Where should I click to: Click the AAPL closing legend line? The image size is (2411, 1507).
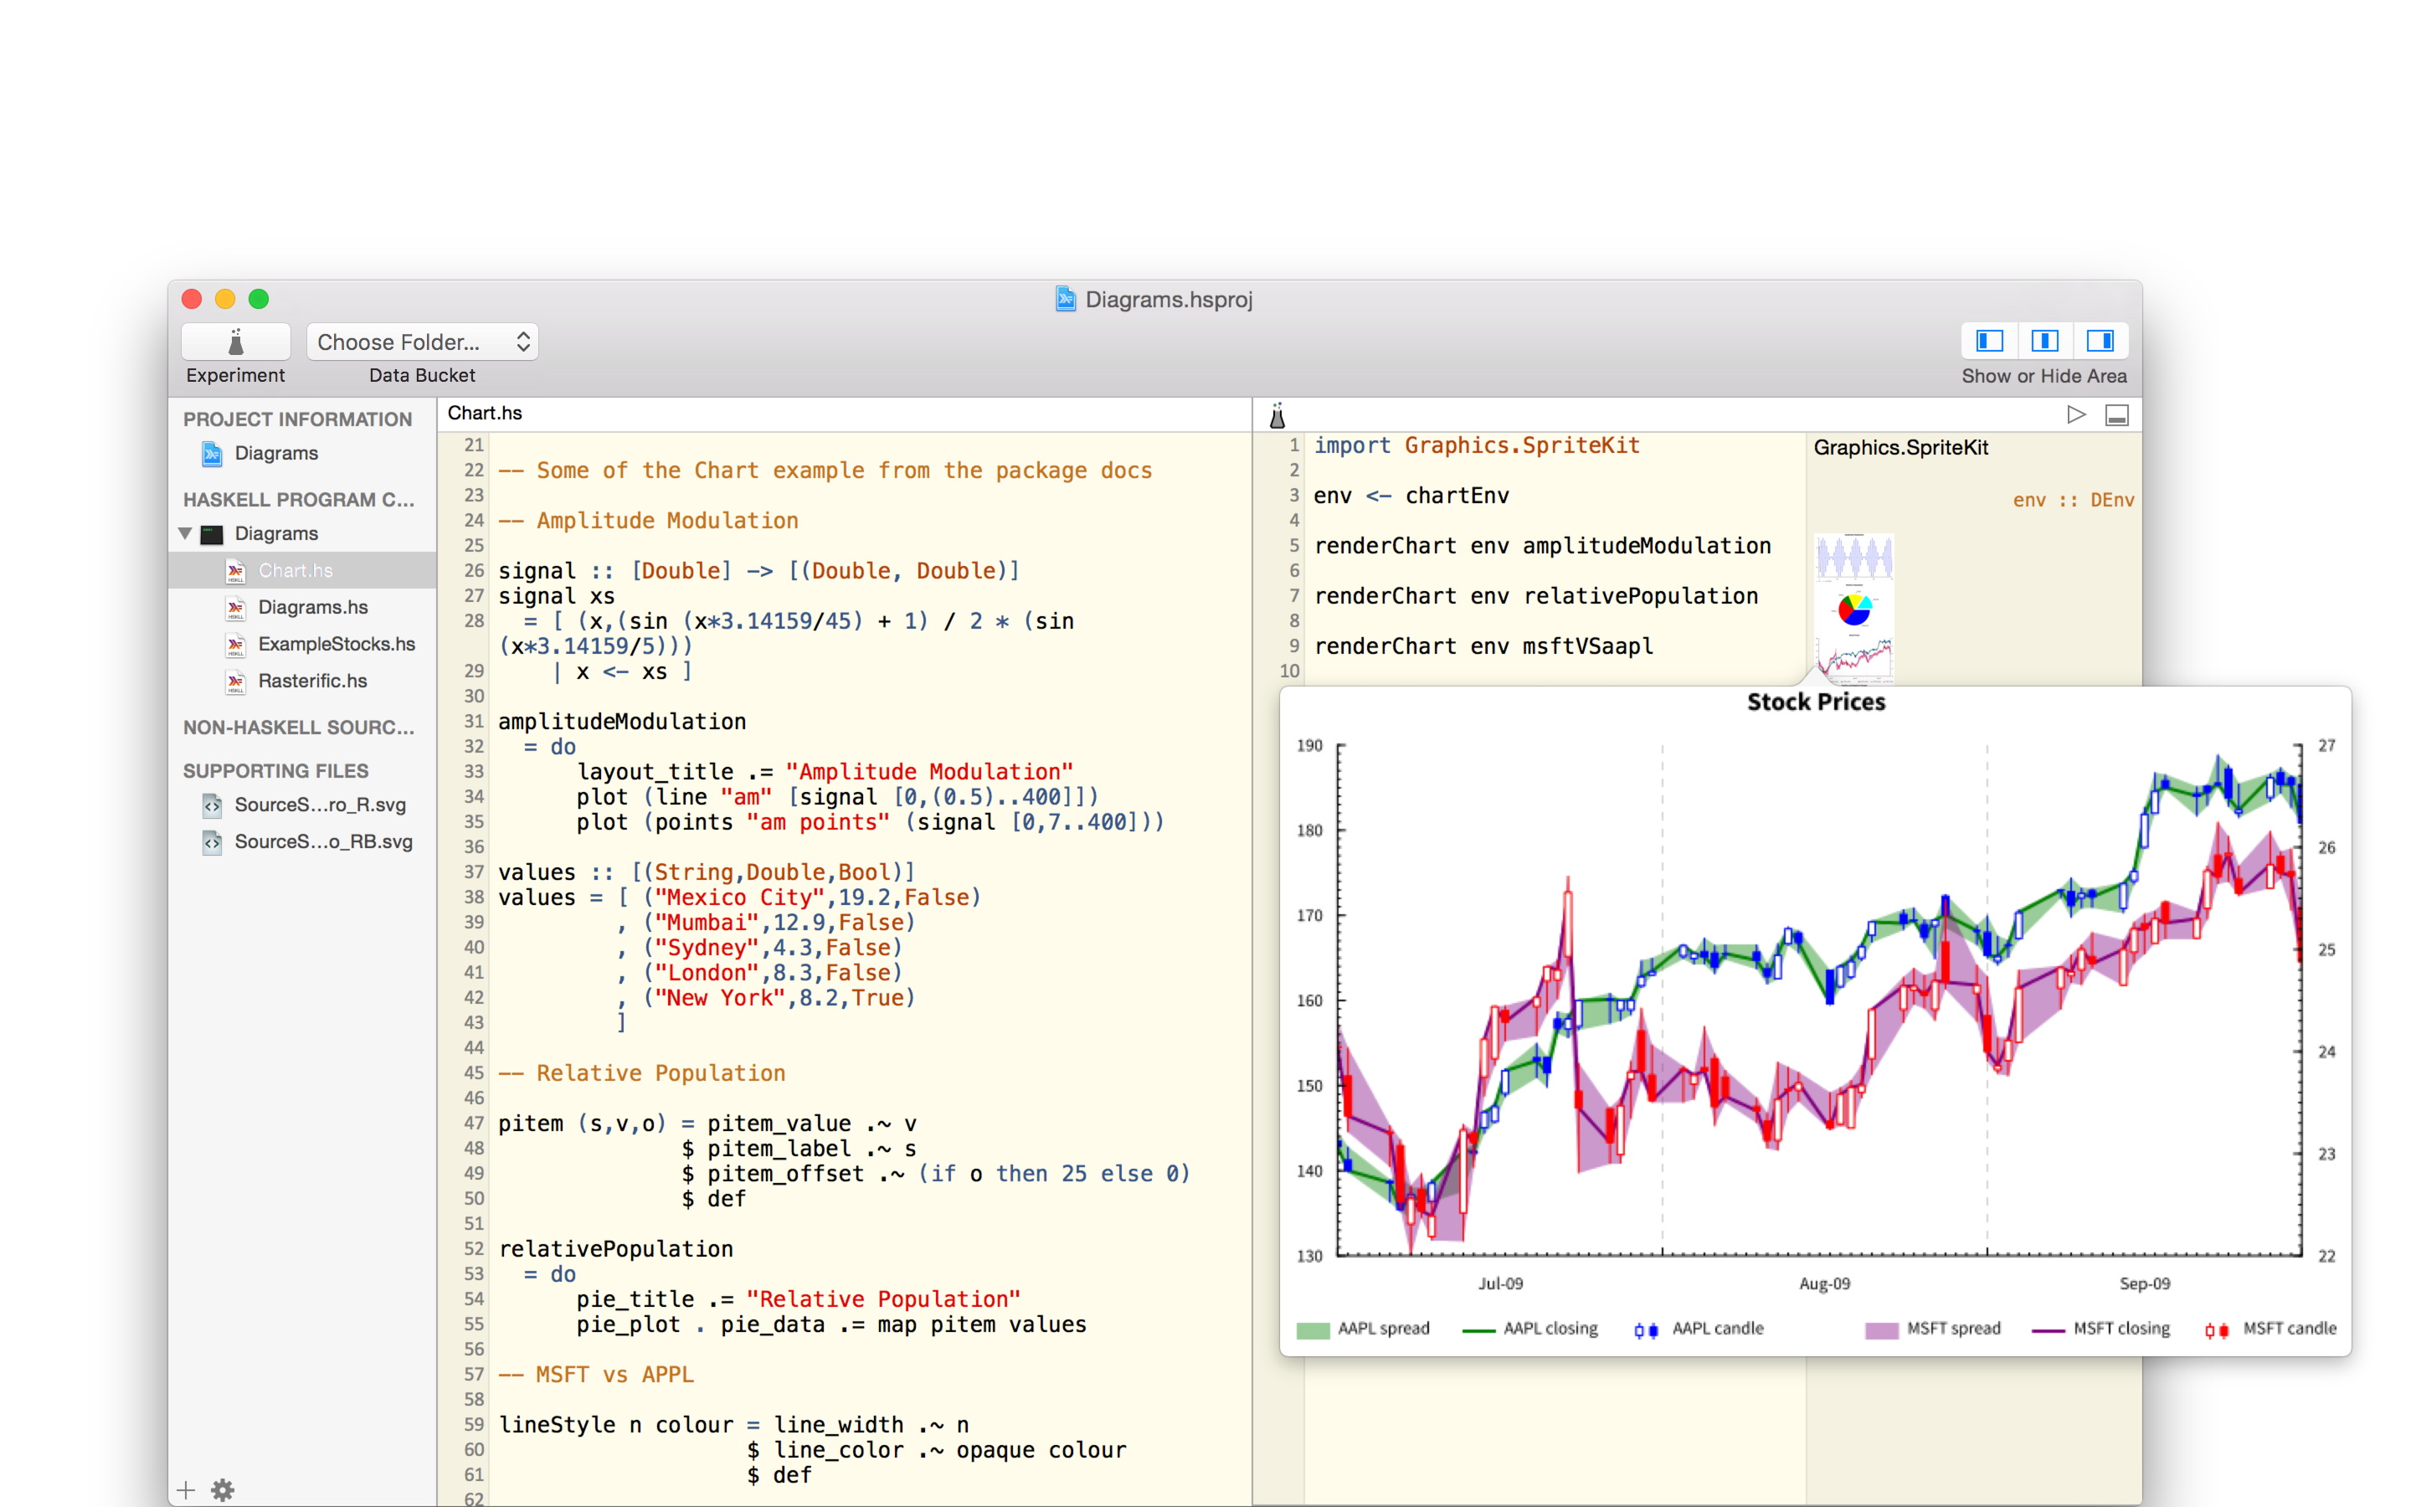click(1478, 1330)
